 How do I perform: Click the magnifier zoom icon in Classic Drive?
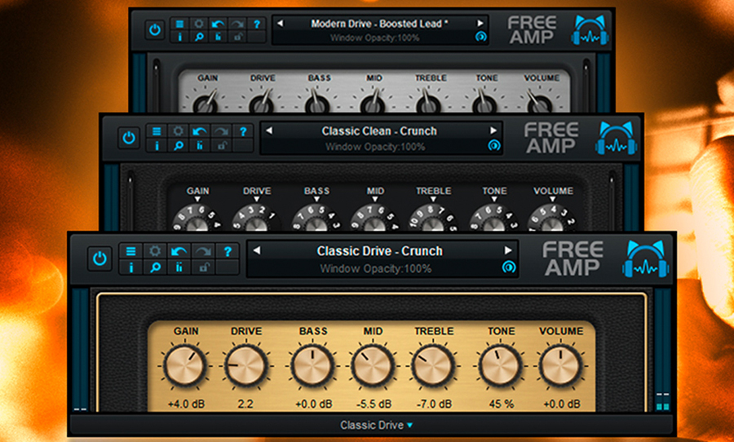155,267
